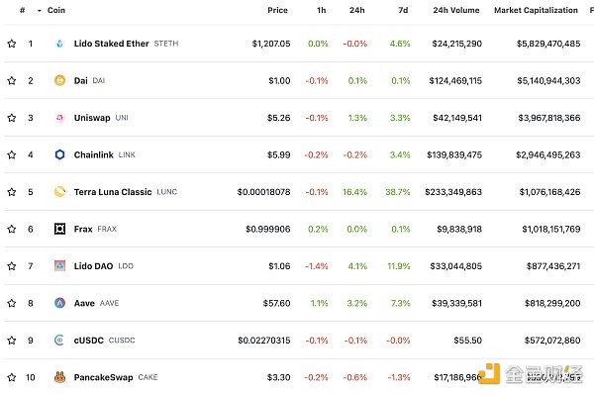
Task: Click the Aave purple logo
Action: point(59,303)
